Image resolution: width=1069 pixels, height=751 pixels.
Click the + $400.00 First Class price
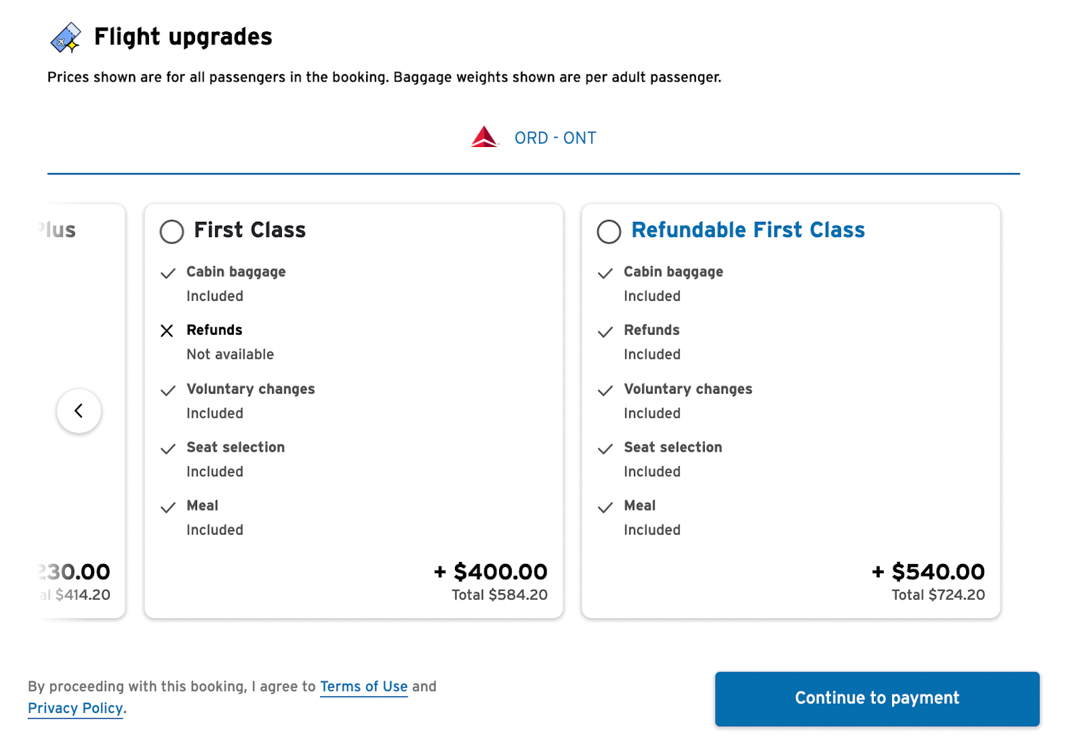(x=490, y=572)
